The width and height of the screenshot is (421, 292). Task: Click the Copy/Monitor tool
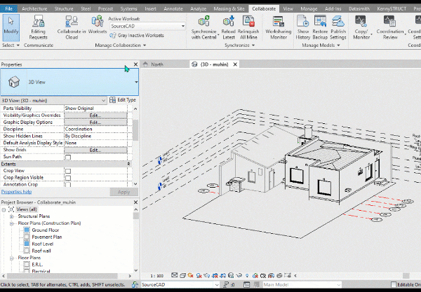pyautogui.click(x=361, y=27)
